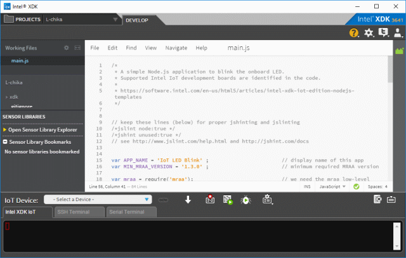Click the Working Files gear icon

pyautogui.click(x=67, y=48)
